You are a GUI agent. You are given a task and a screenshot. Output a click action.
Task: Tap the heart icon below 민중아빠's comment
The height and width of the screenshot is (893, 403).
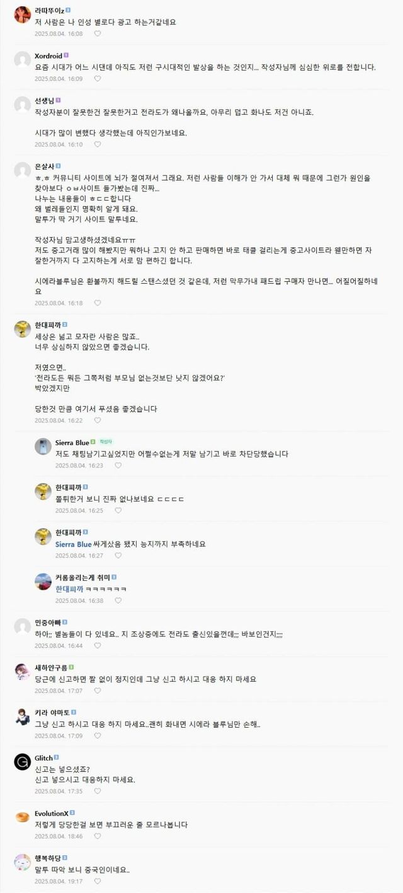[x=98, y=646]
